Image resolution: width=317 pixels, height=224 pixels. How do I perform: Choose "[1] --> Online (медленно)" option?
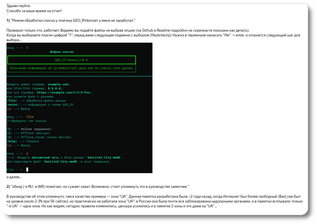click(29, 129)
